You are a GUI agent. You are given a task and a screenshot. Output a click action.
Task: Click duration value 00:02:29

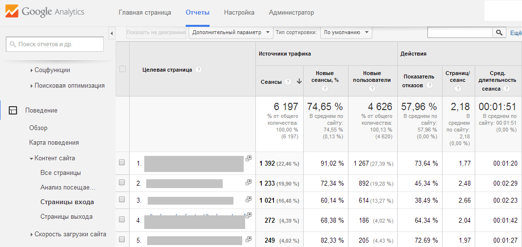(x=505, y=183)
